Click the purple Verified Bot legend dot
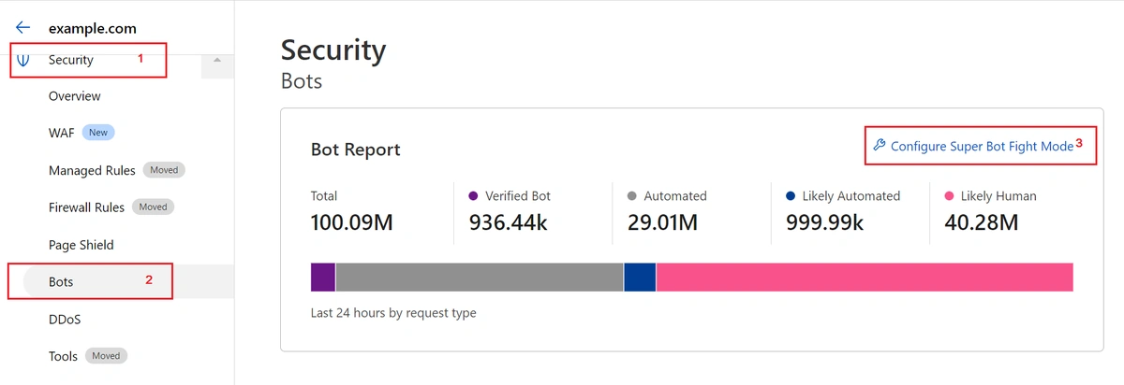This screenshot has width=1124, height=385. click(x=473, y=196)
